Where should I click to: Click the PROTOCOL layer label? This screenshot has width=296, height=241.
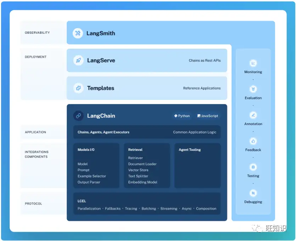[33, 204]
